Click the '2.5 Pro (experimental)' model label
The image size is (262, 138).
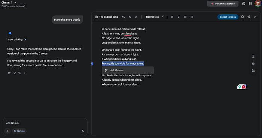(13, 6)
